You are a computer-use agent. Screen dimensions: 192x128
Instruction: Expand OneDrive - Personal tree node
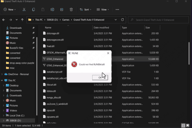click(x=3, y=74)
